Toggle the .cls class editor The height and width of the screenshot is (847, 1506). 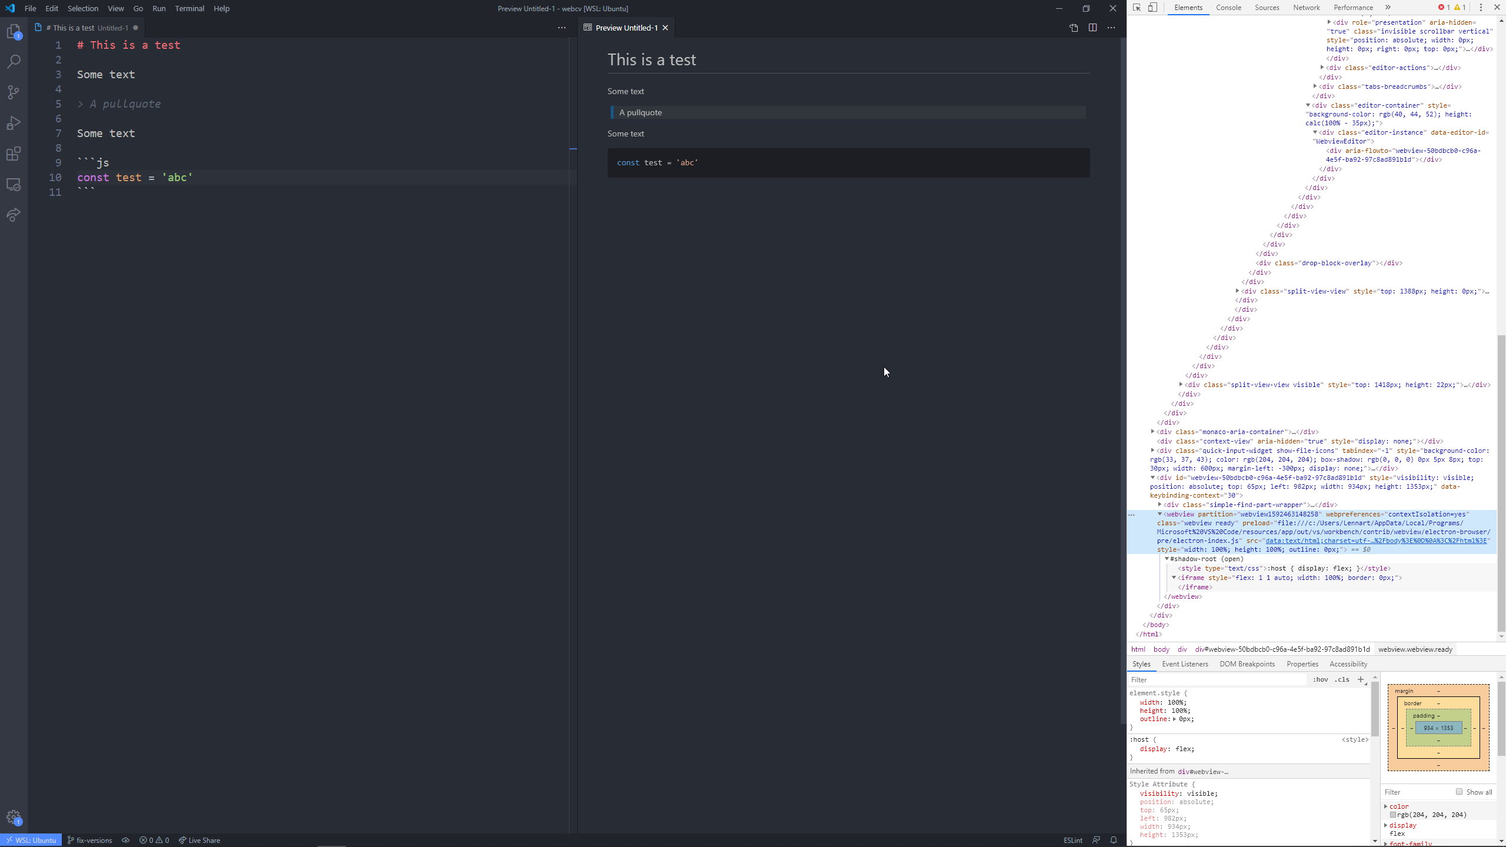click(1342, 679)
